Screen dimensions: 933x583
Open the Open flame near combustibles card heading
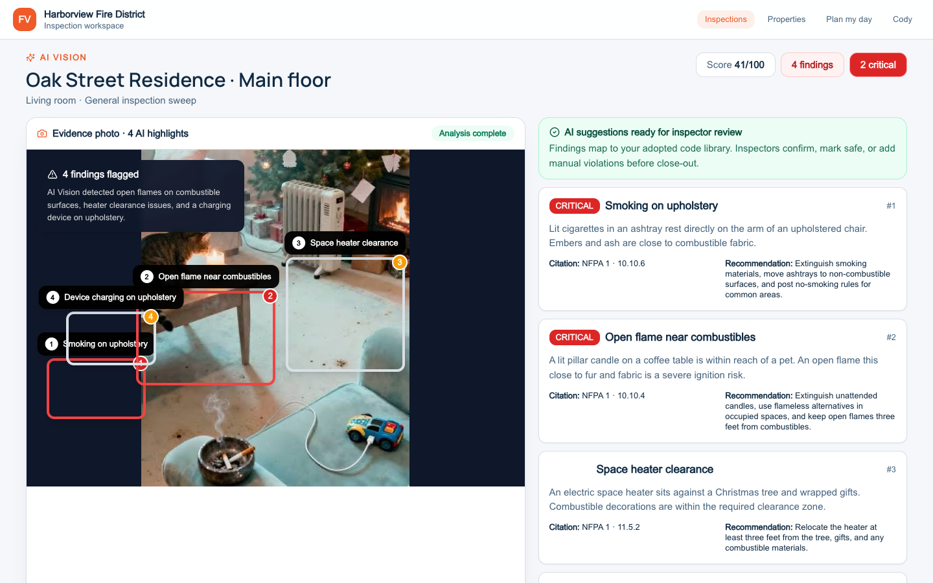[680, 337]
